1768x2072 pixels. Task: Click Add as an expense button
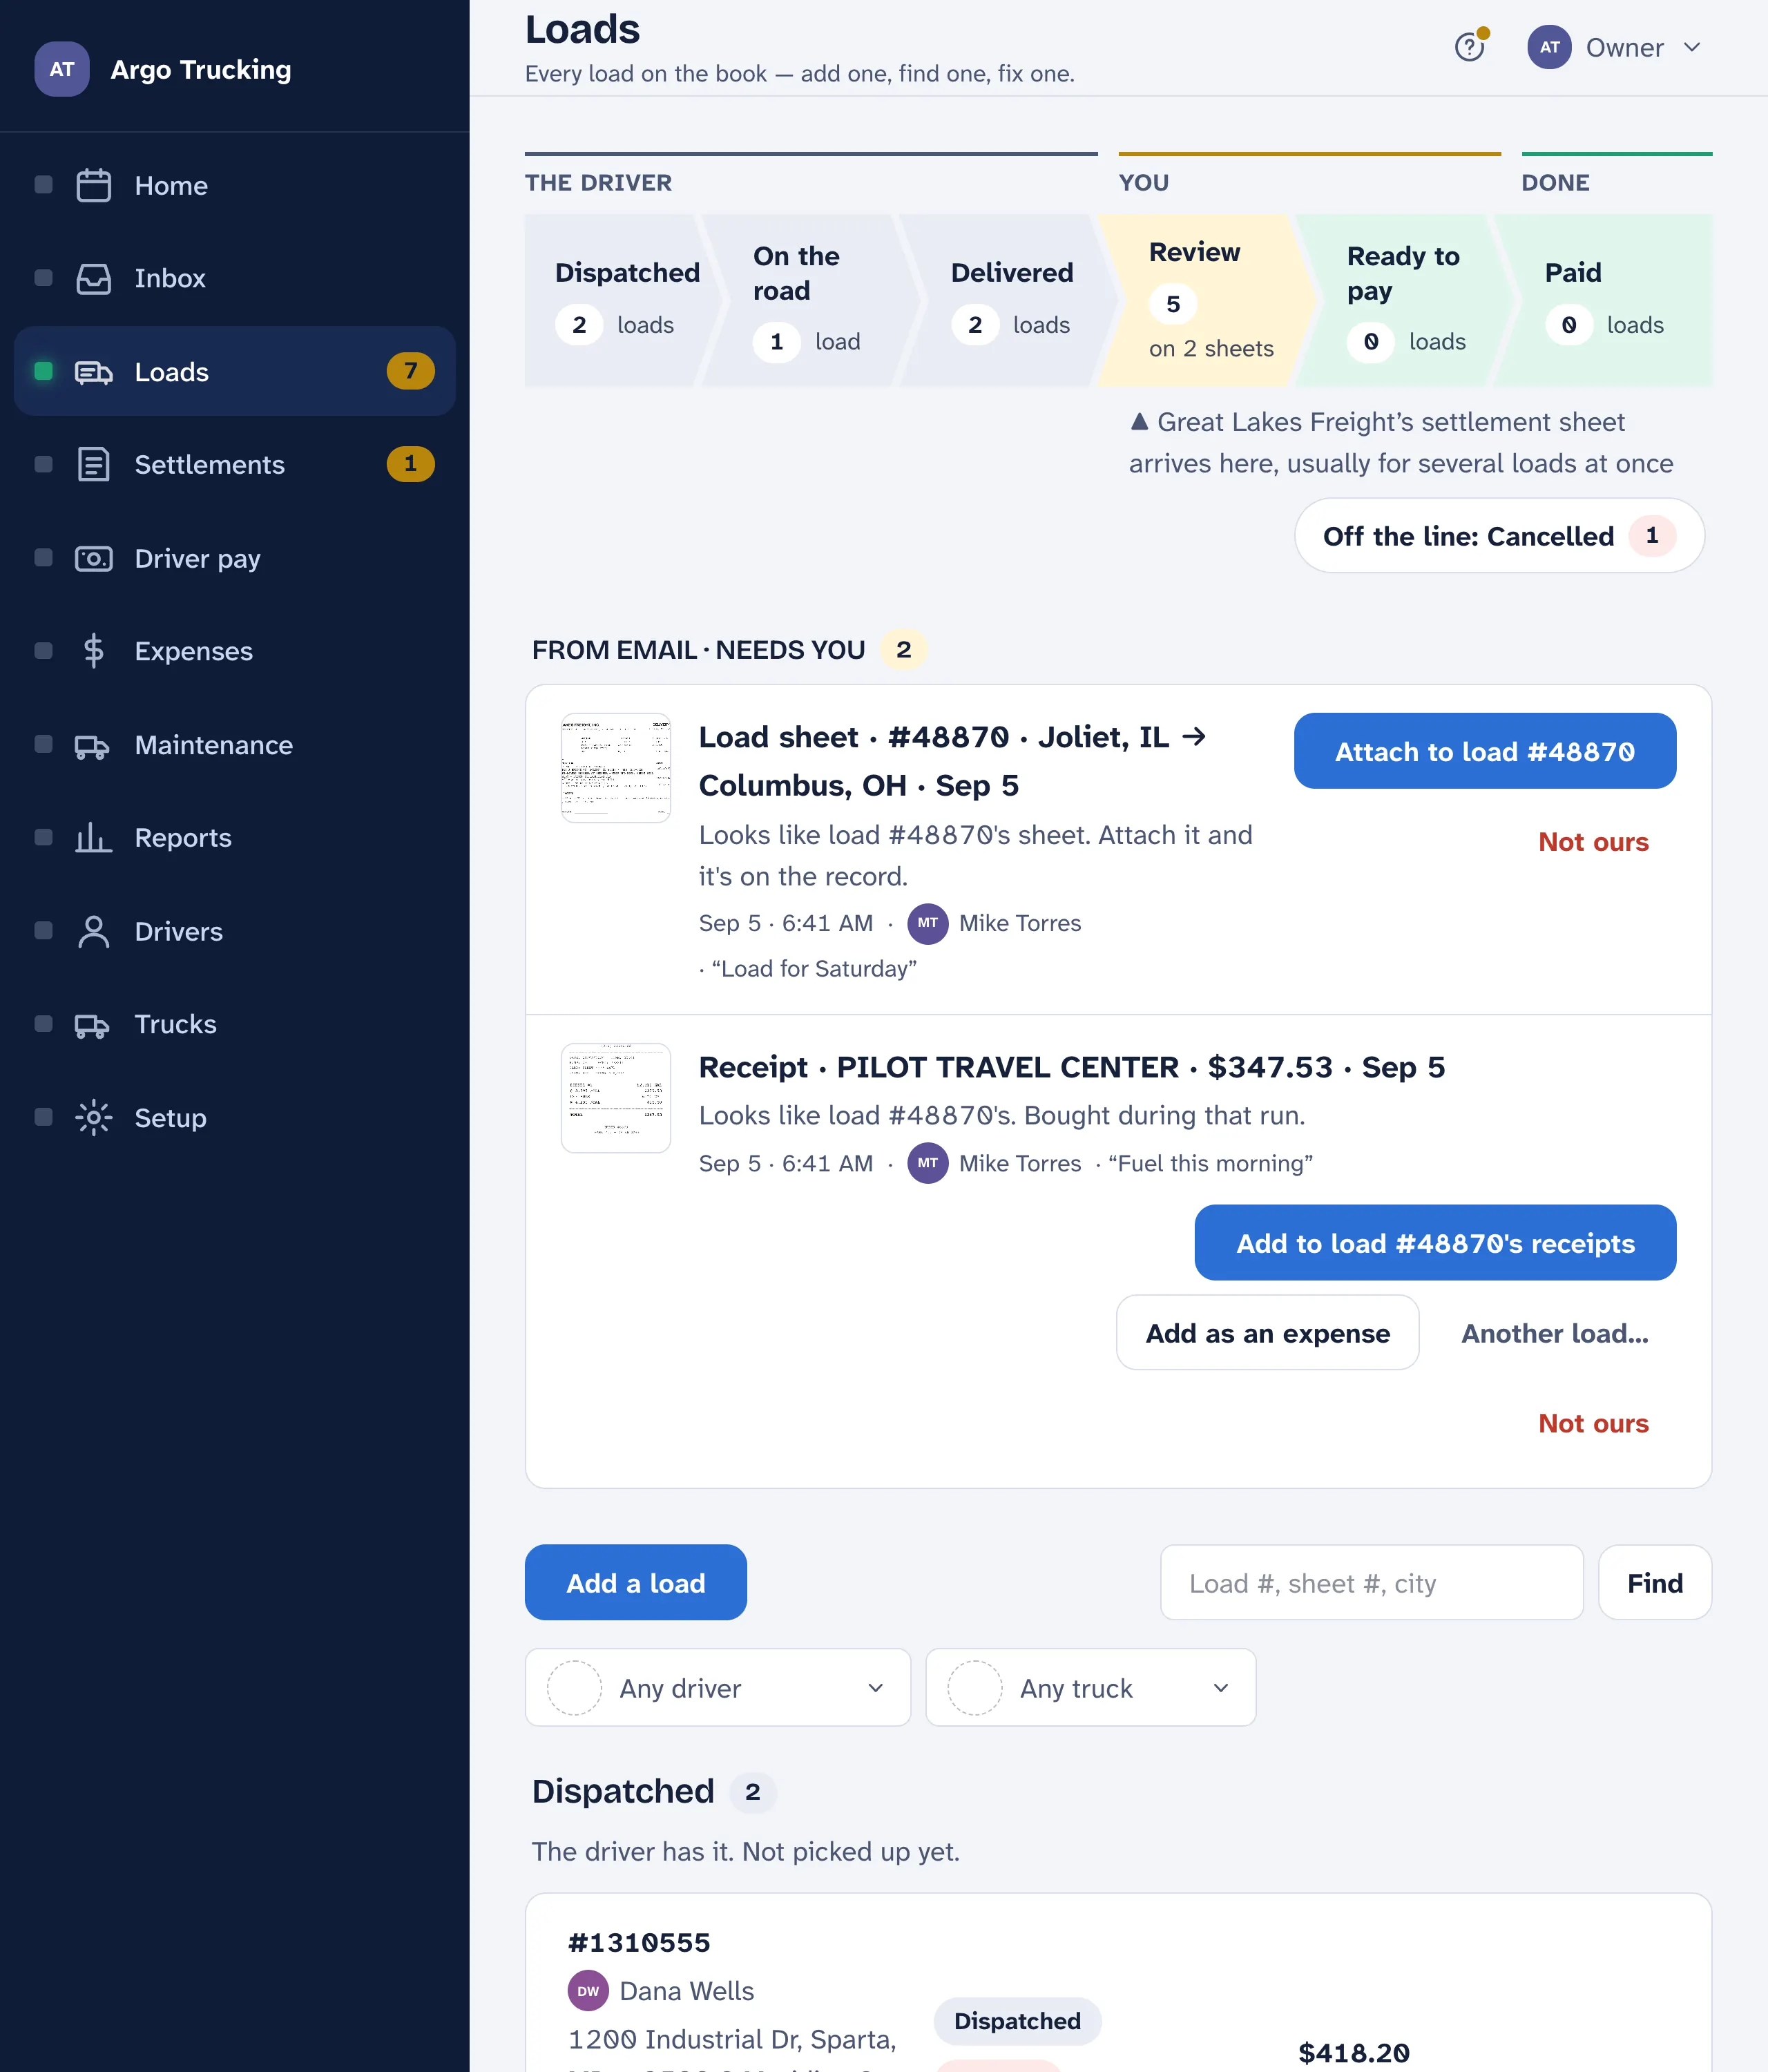click(1267, 1333)
